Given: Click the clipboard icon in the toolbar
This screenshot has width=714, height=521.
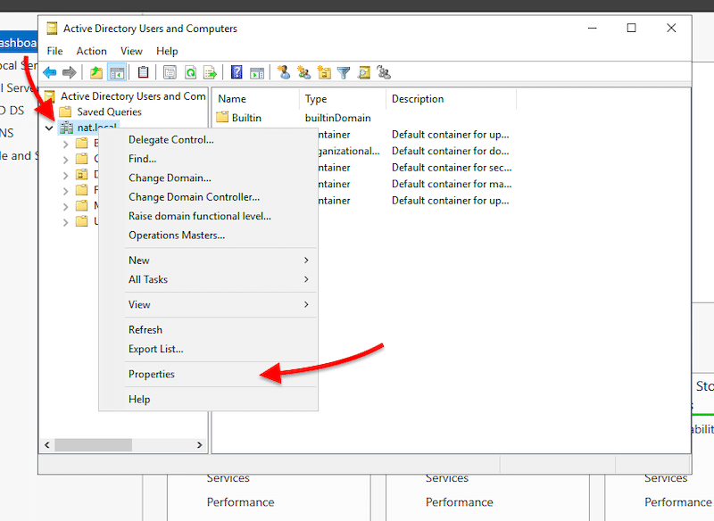Looking at the screenshot, I should (x=143, y=72).
